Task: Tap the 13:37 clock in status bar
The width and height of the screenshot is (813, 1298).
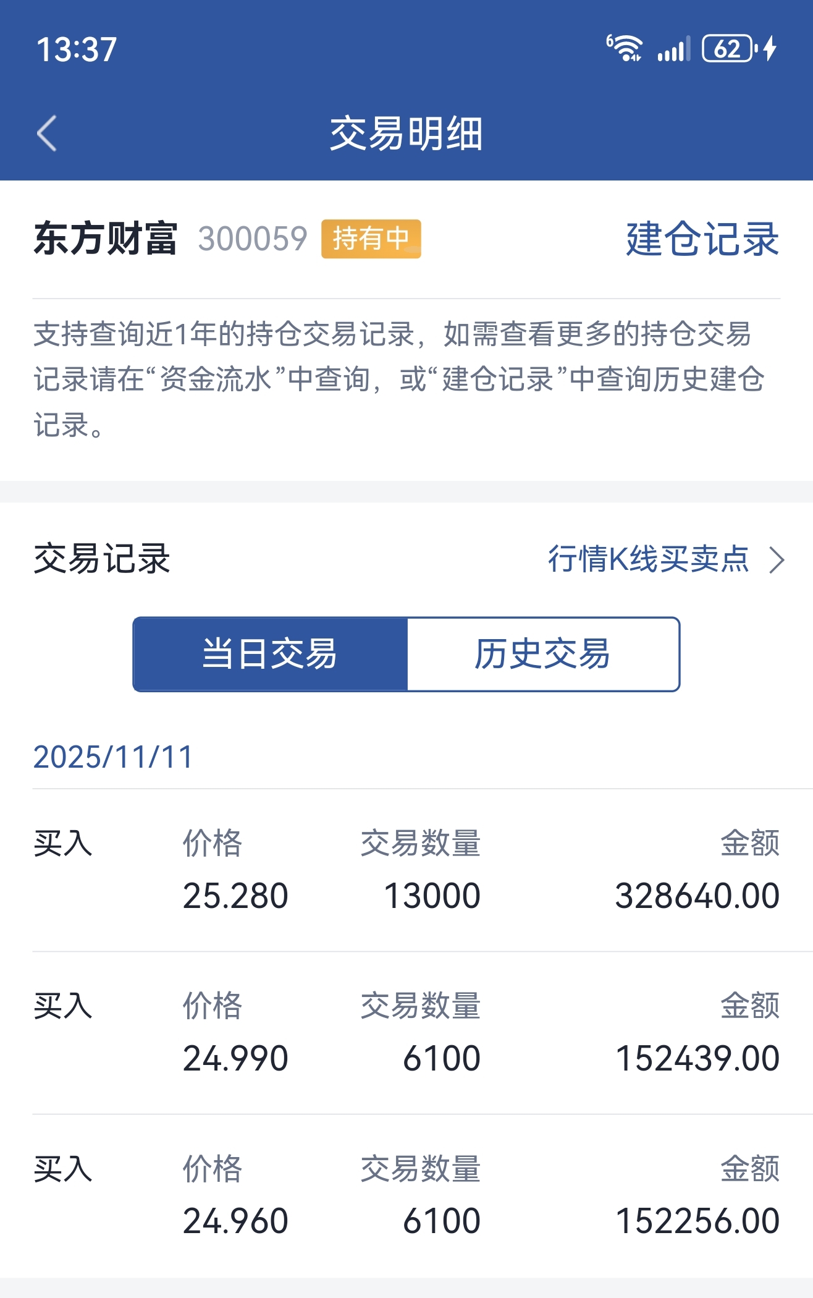Action: [x=77, y=49]
